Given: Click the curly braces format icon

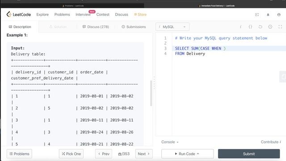Looking at the screenshot, I should click(x=250, y=27).
